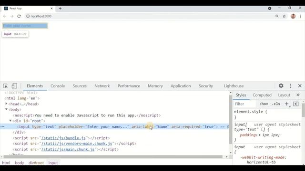Expand the head element node
Viewport: 305px width, 171px height.
(6, 104)
